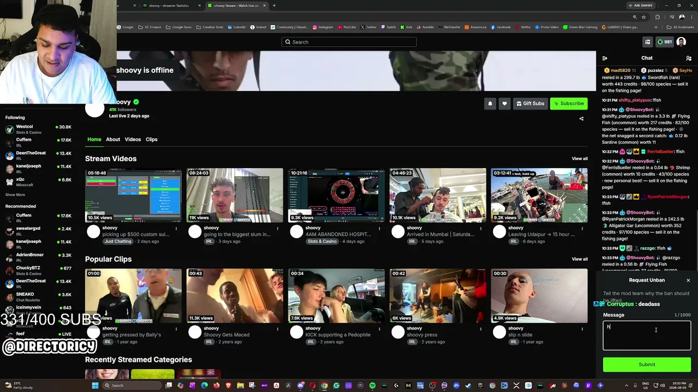Image resolution: width=698 pixels, height=392 pixels.
Task: Click the Windows taskbar Search box
Action: [133, 385]
